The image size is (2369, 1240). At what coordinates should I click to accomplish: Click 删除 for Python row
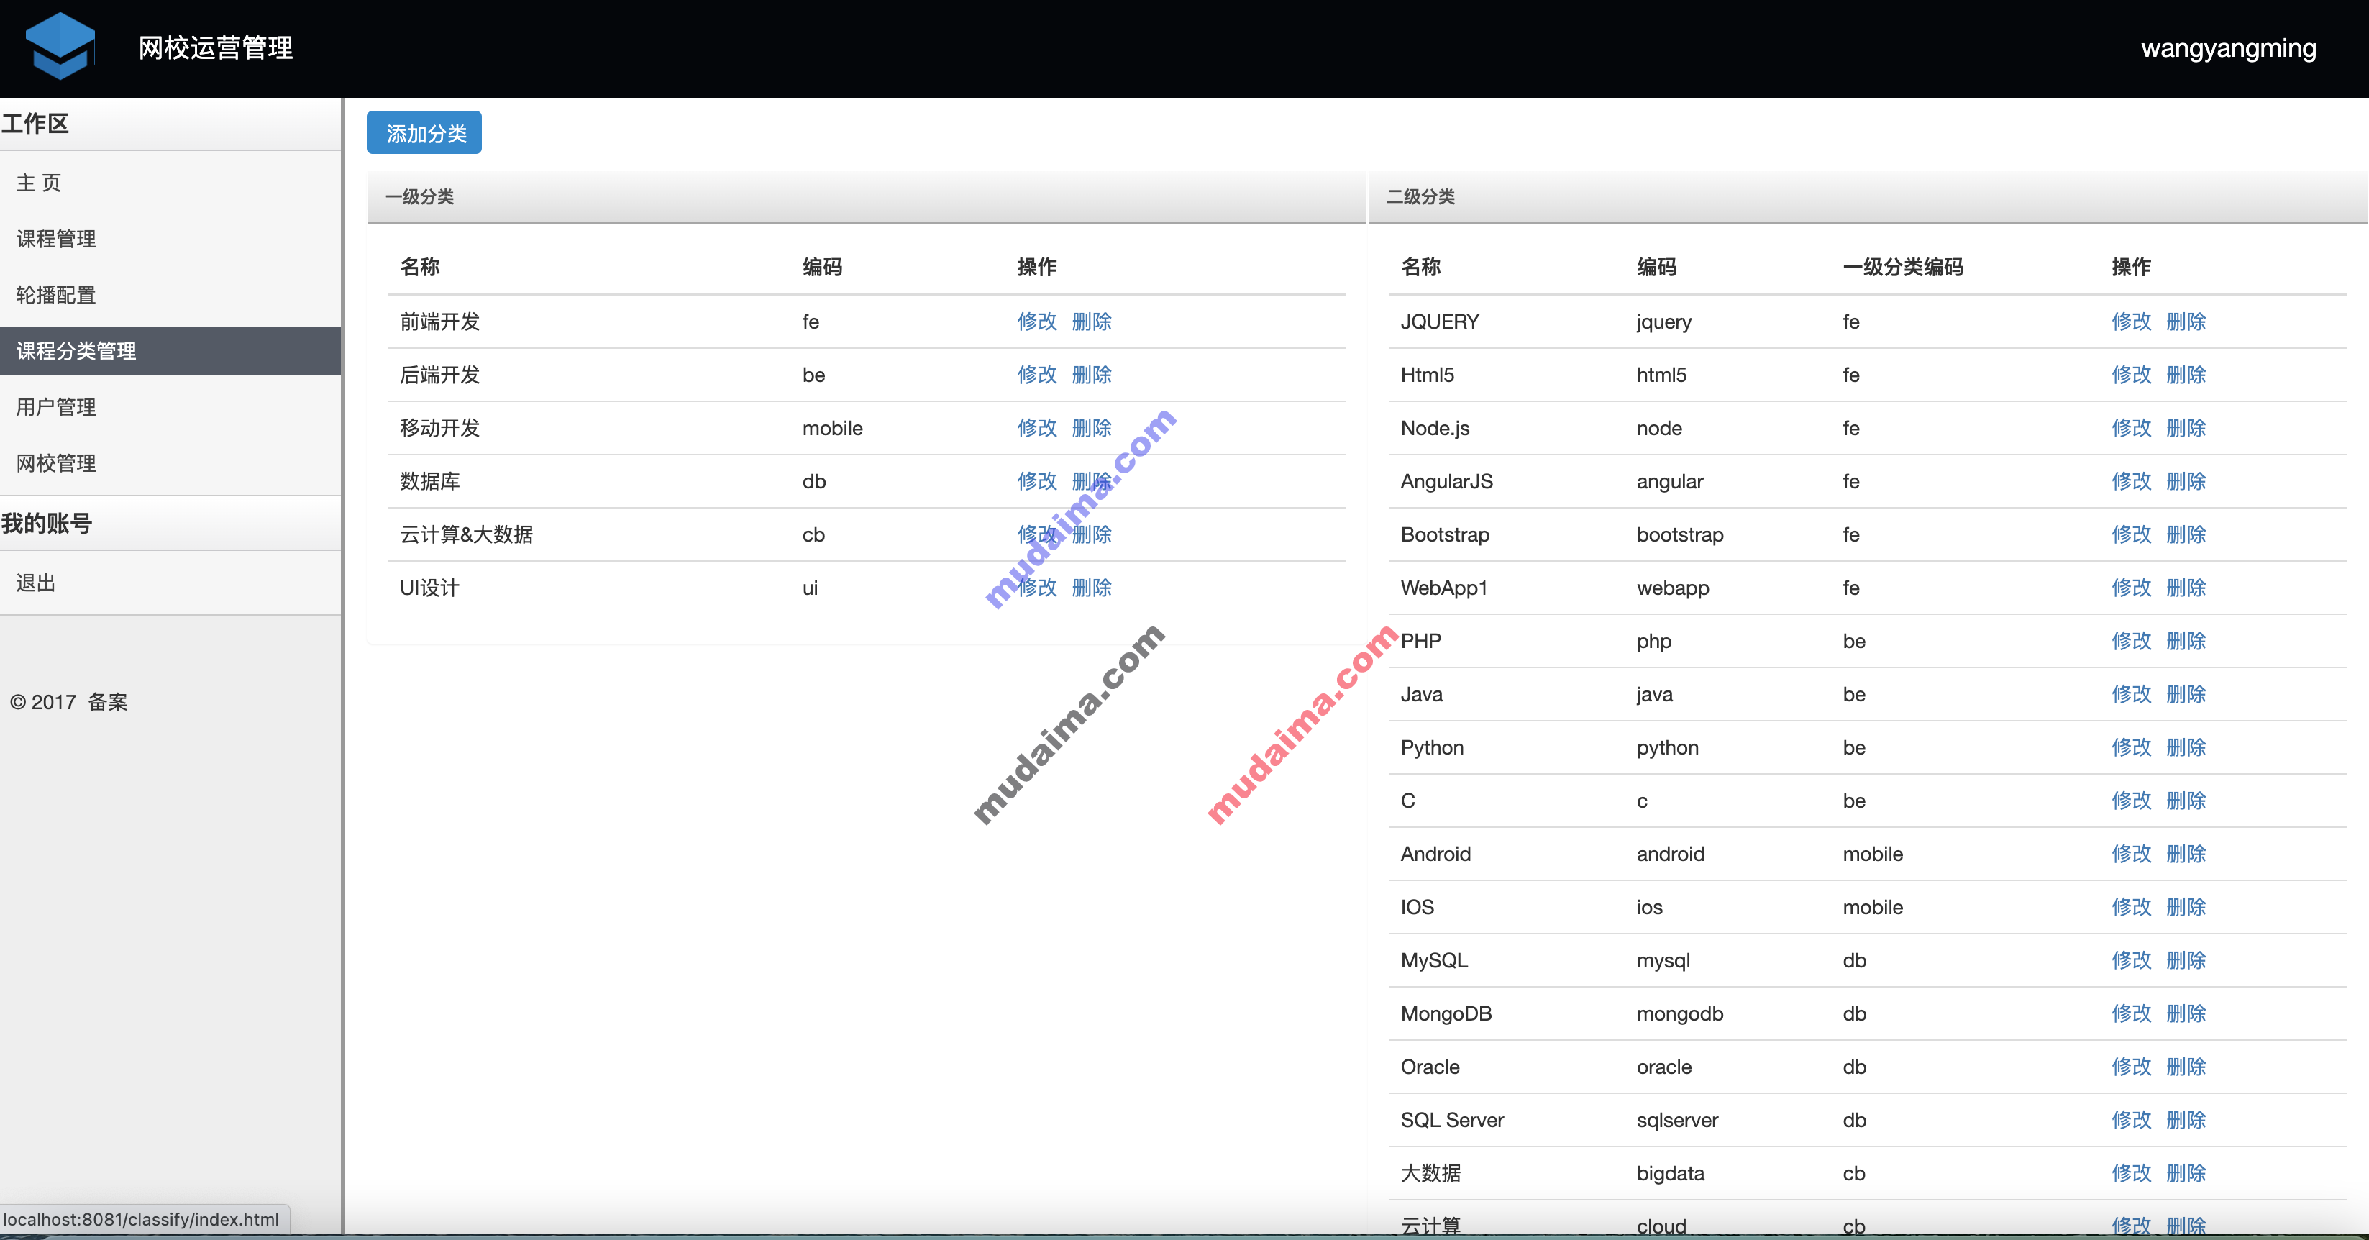pyautogui.click(x=2186, y=749)
